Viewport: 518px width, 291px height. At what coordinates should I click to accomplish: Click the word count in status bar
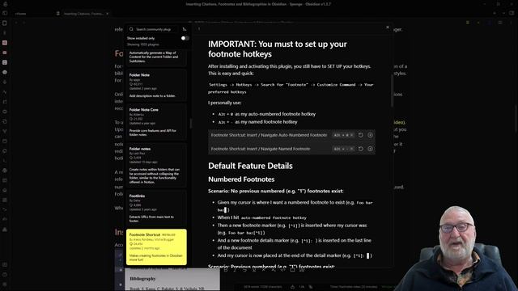click(x=262, y=287)
